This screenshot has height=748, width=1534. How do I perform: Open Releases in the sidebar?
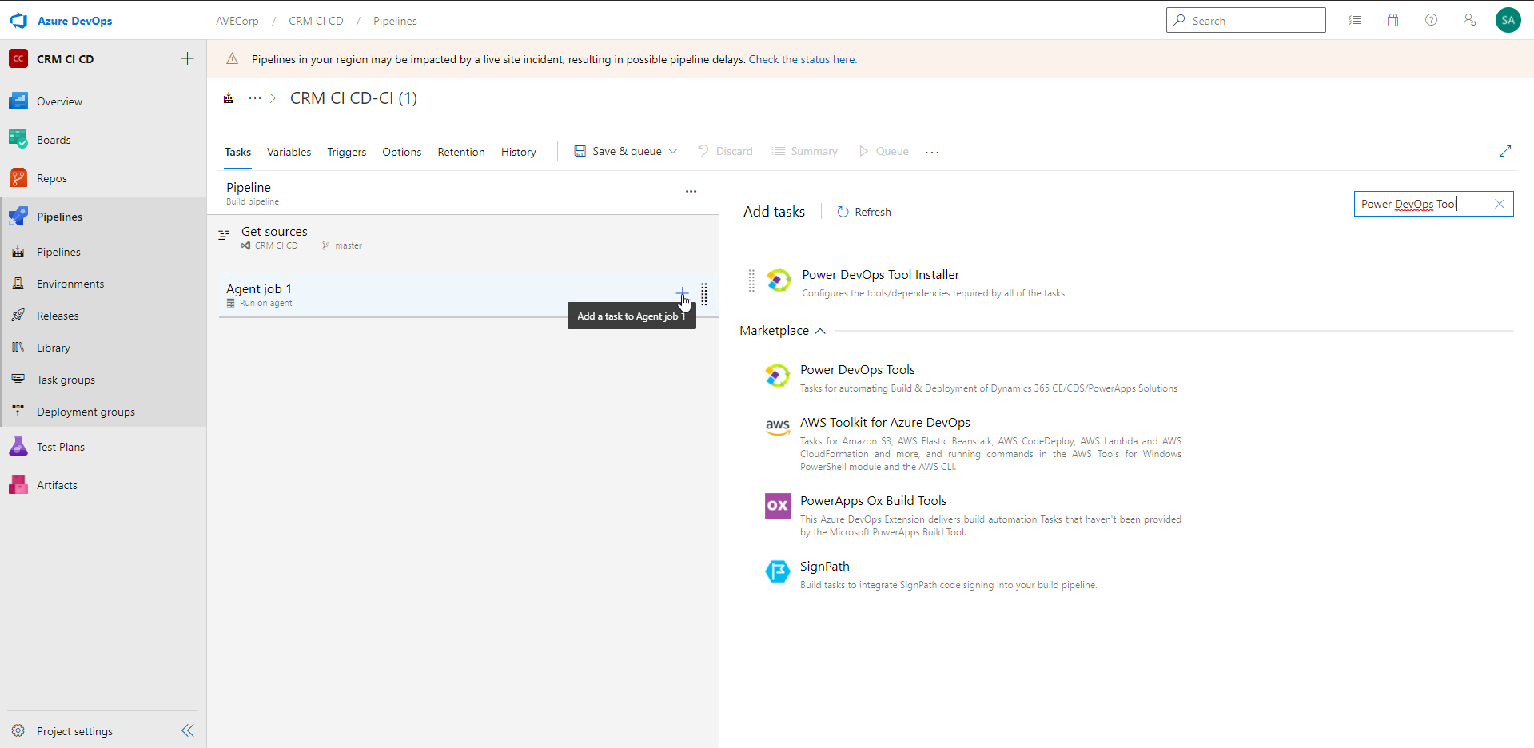pos(58,316)
